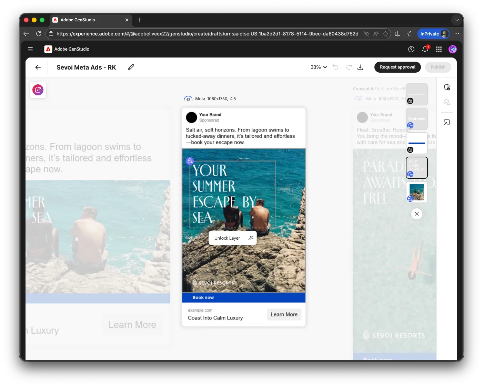Open the browser tab list chevron
This screenshot has height=387, width=483.
(457, 20)
